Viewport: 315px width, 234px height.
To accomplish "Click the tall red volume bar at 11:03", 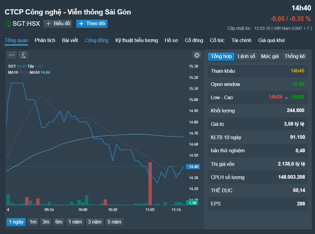I will click(150, 183).
